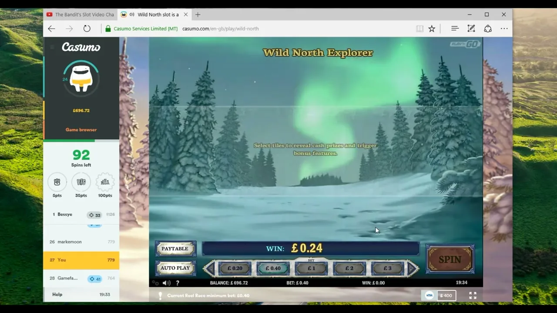Click the browser forward arrow
557x313 pixels.
pos(69,29)
